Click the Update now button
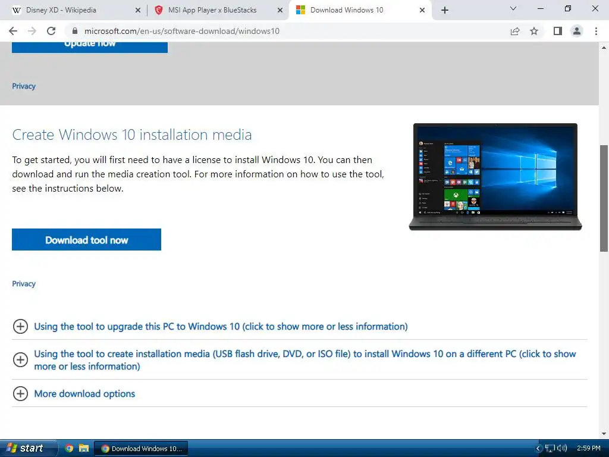 coord(90,47)
